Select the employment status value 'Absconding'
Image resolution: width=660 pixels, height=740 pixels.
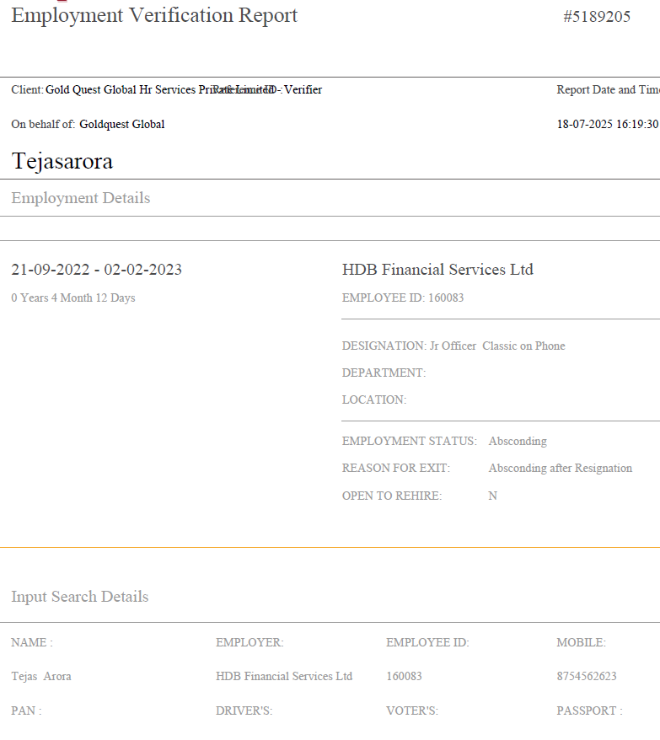point(518,442)
